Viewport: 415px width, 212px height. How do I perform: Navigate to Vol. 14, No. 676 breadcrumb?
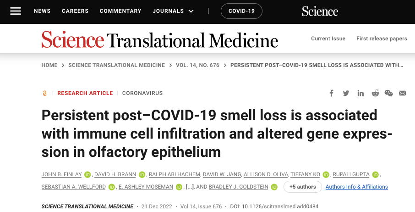pyautogui.click(x=197, y=65)
